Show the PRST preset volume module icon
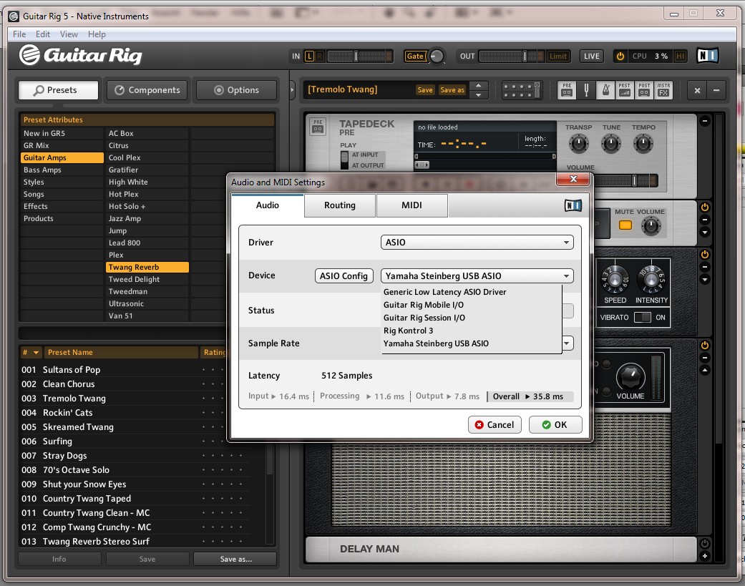Screen dimensions: 745x586 [625, 89]
